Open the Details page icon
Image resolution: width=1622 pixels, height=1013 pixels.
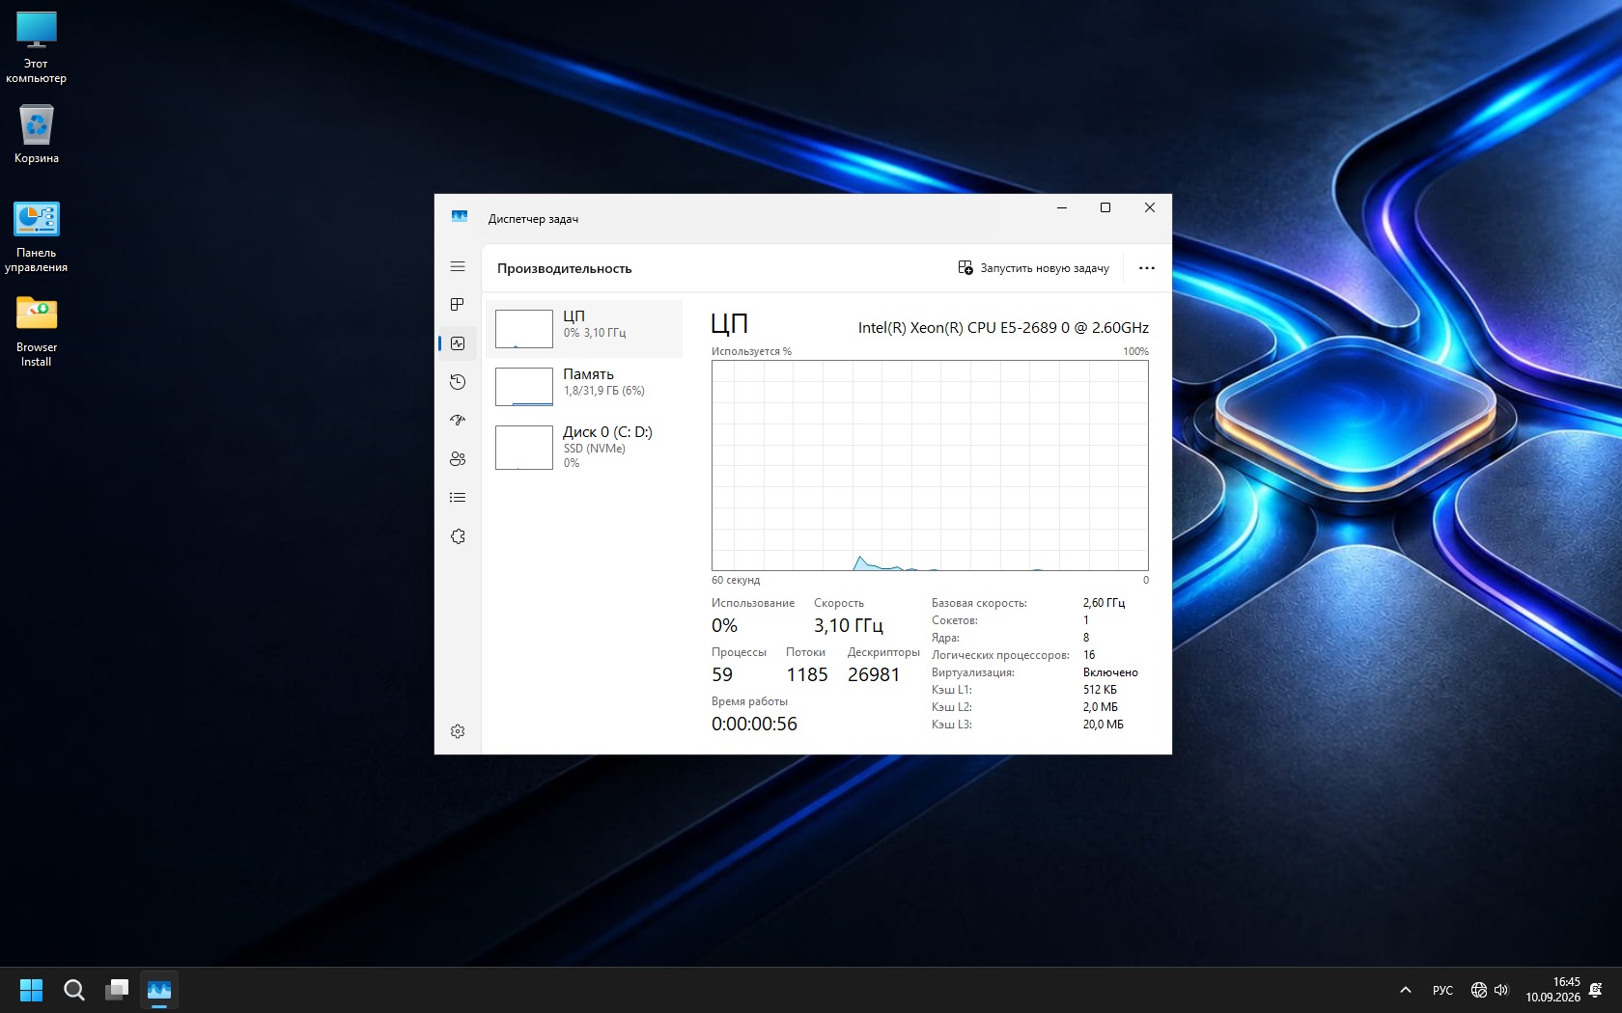(x=458, y=498)
